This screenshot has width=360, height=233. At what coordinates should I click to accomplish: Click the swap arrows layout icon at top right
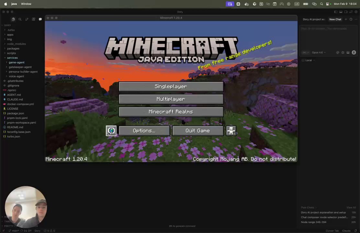(351, 12)
